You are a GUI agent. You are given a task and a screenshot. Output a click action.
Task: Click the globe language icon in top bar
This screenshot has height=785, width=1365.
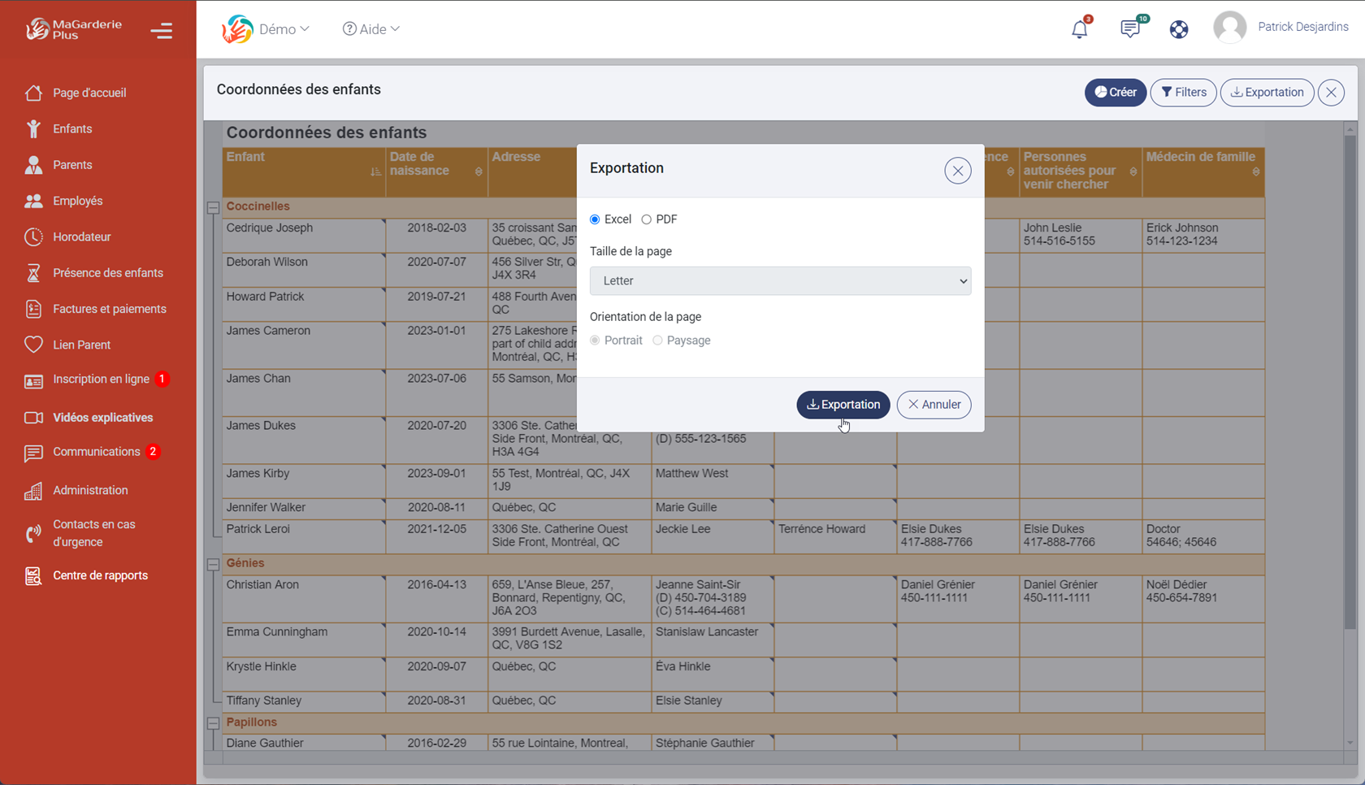[x=1178, y=28]
